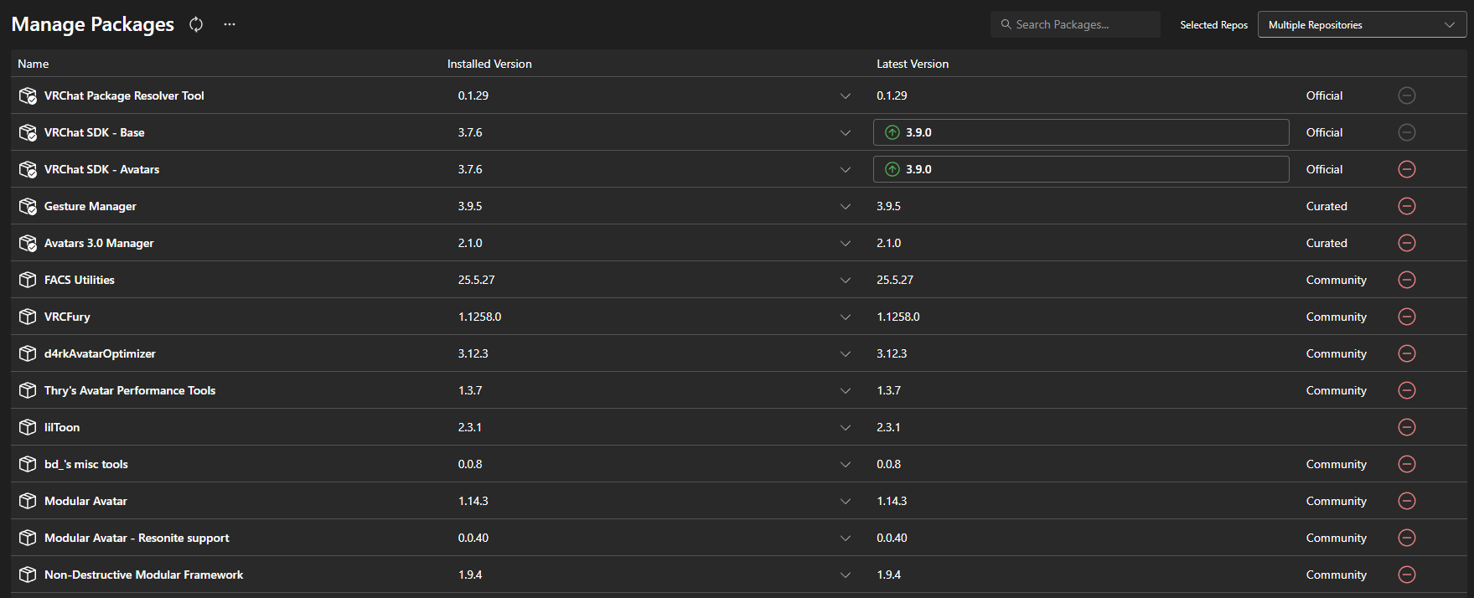The width and height of the screenshot is (1474, 598).
Task: Remove d4rkAvatarOptimizer package
Action: tap(1407, 353)
